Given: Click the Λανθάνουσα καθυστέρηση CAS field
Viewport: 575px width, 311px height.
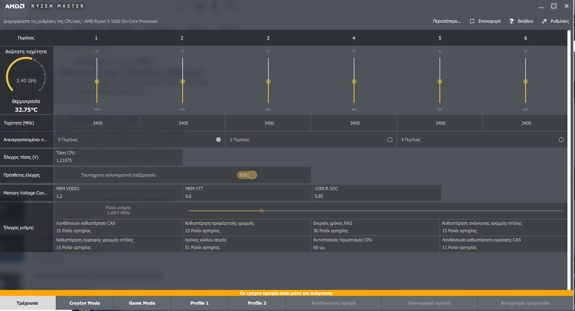Looking at the screenshot, I should (x=118, y=227).
